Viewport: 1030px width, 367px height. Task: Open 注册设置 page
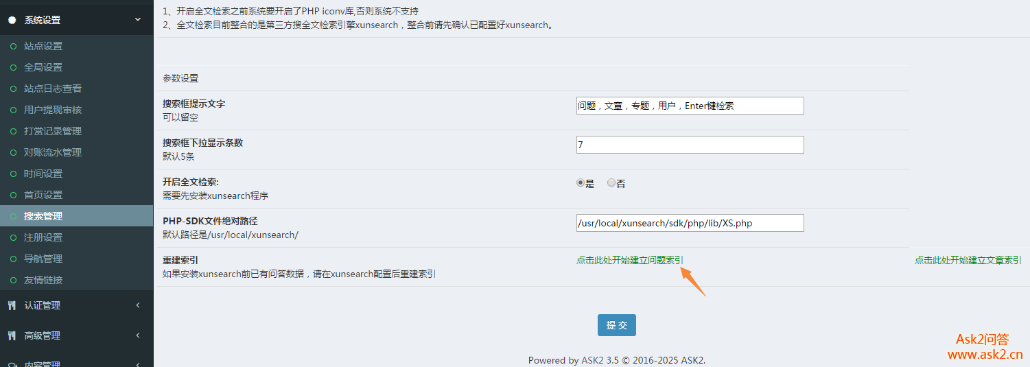coord(43,237)
